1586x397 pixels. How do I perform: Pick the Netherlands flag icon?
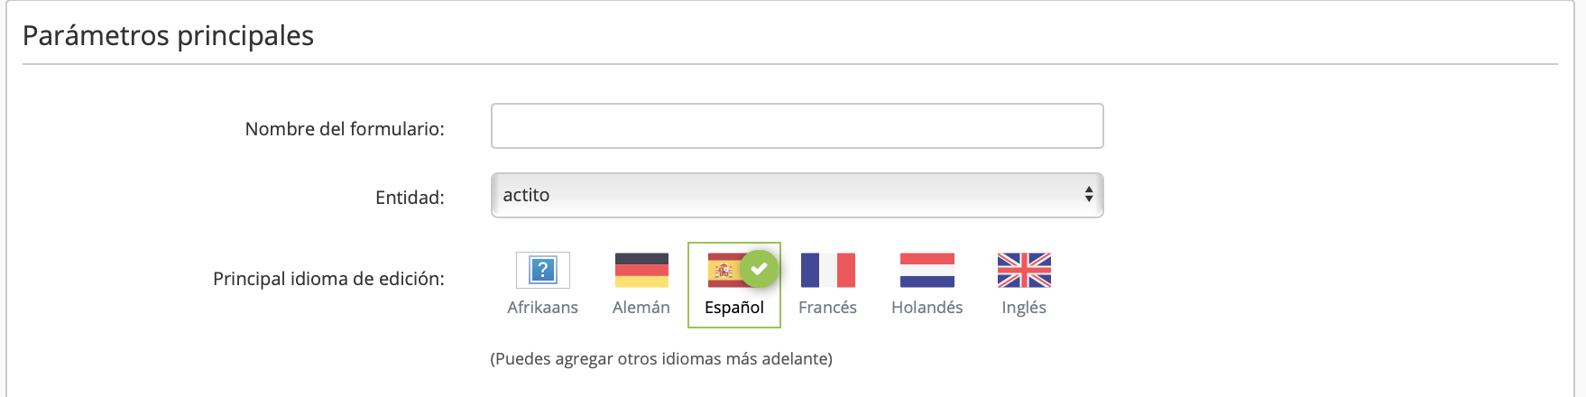pos(927,270)
